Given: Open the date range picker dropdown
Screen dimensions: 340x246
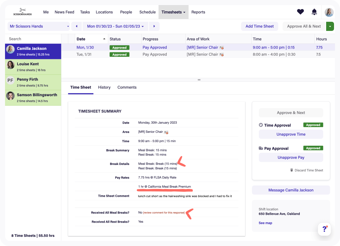Looking at the screenshot, I should coord(115,26).
